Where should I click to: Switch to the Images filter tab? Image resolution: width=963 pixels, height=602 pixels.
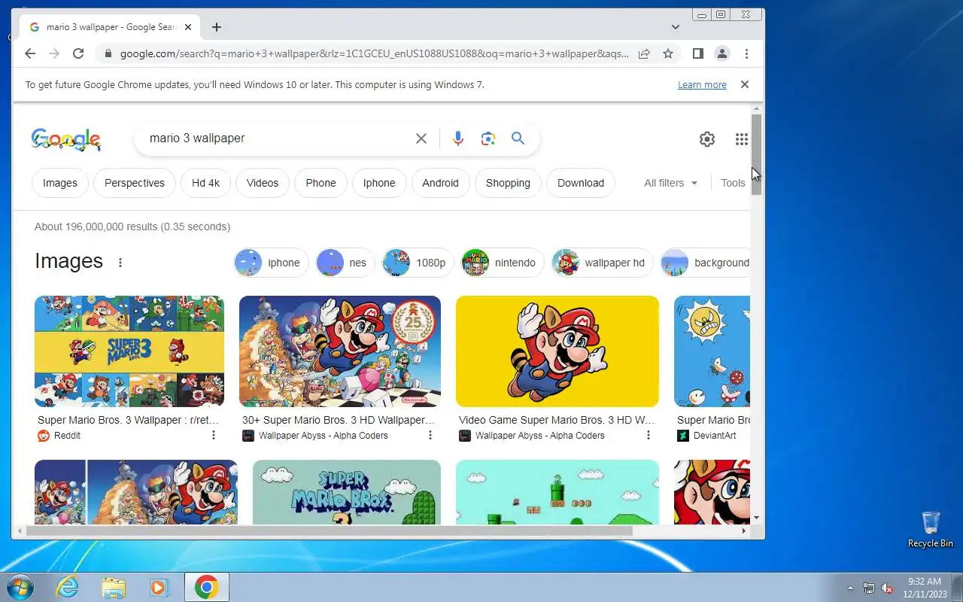60,183
